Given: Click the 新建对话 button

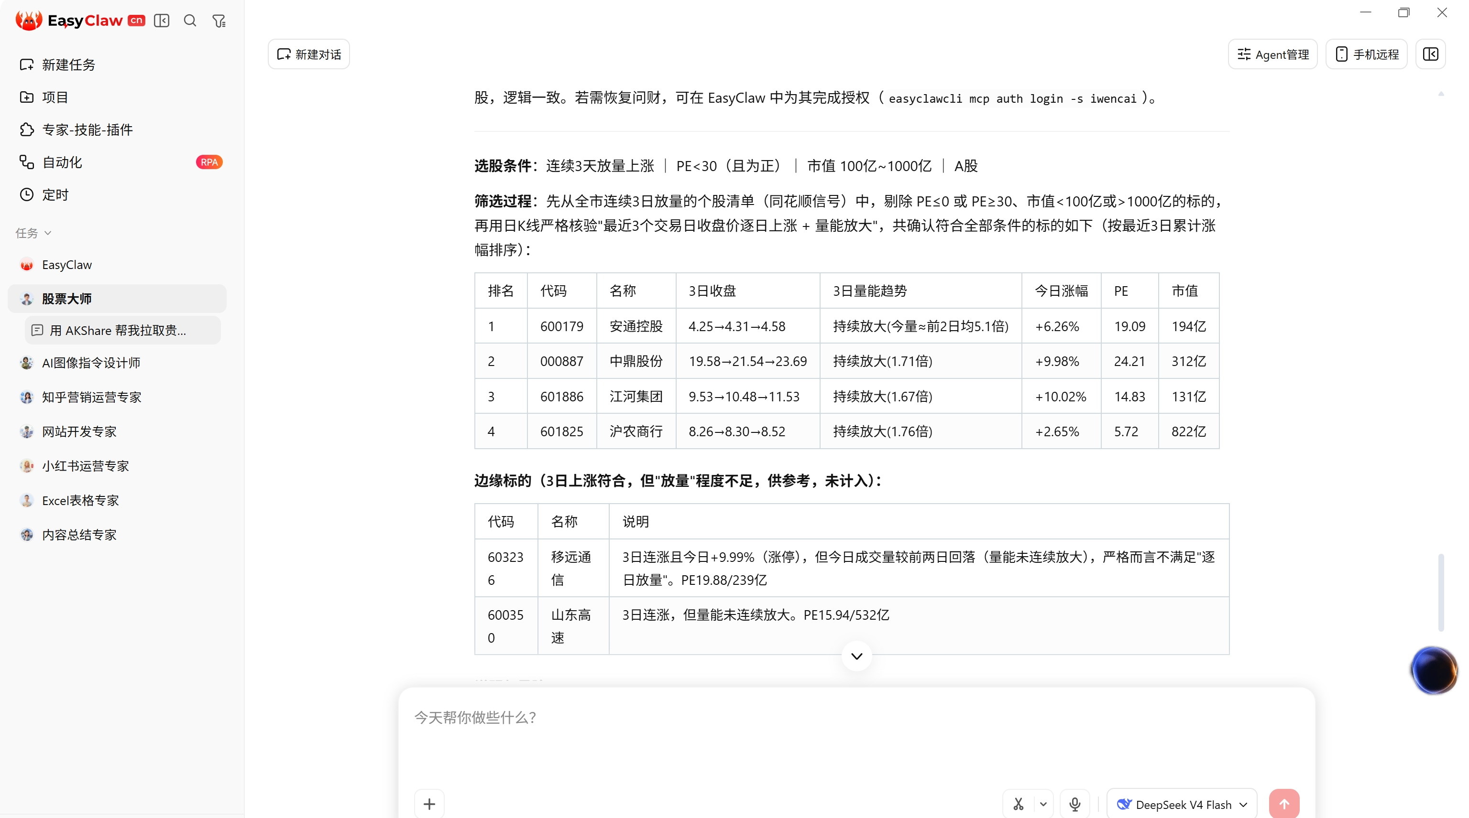Looking at the screenshot, I should point(308,54).
